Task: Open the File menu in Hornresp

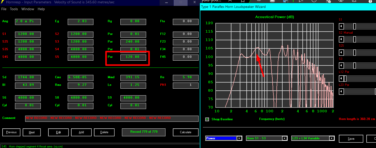Action: coord(4,9)
